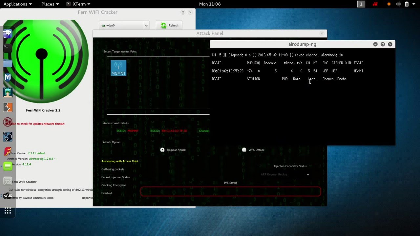Click 'Associating with Access Point' status text
420x236 pixels.
[x=120, y=161]
